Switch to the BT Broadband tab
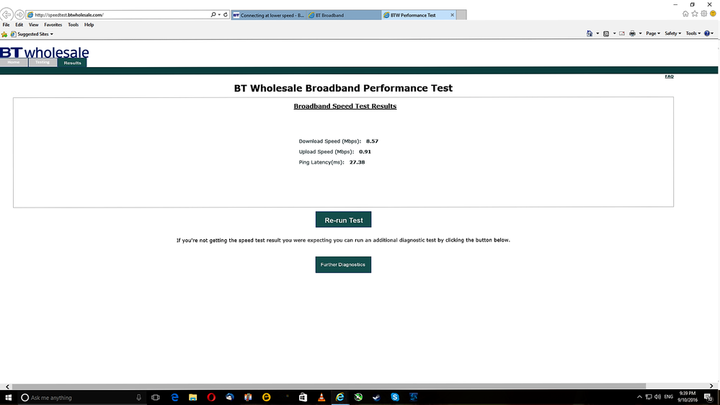 (x=344, y=15)
